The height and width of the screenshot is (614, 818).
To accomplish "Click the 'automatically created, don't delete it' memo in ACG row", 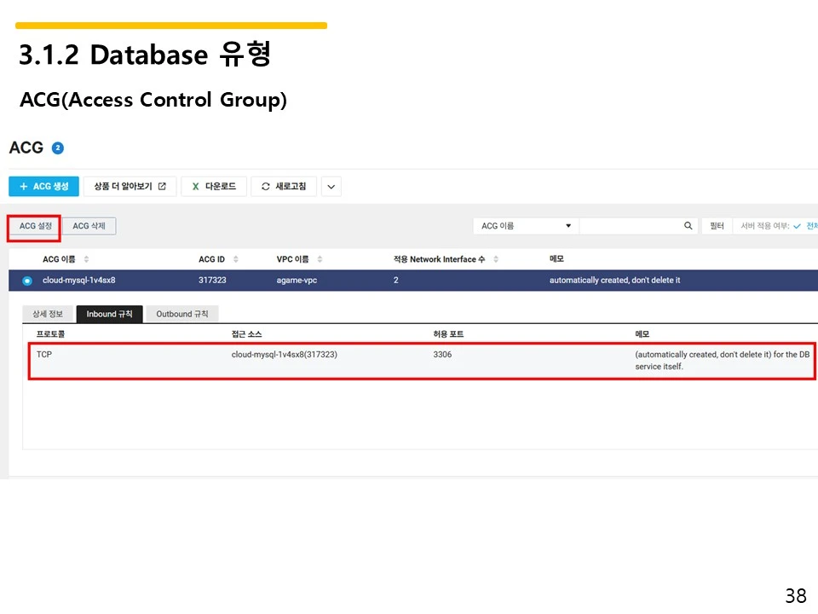I will (x=614, y=281).
